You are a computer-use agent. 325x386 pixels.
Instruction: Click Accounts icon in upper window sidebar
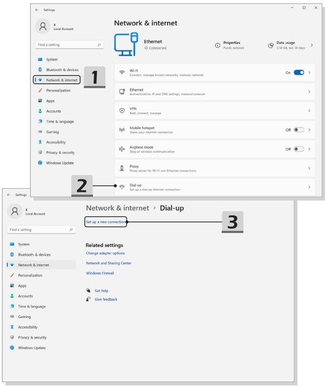coord(40,111)
